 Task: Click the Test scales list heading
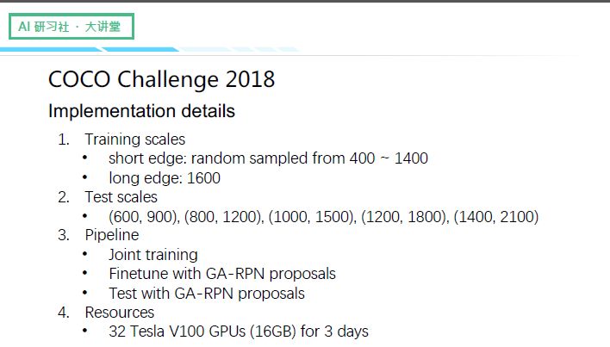click(121, 197)
